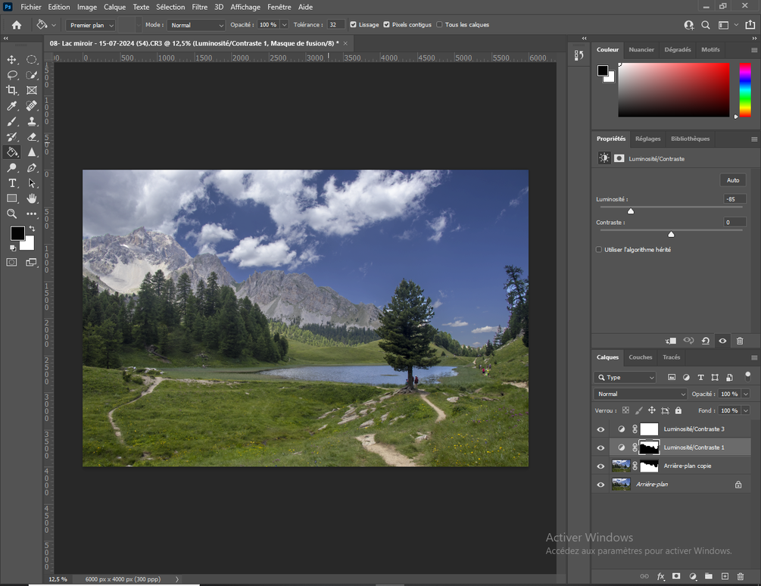Toggle the Pixels contigus checkbox
761x586 pixels.
click(x=387, y=25)
